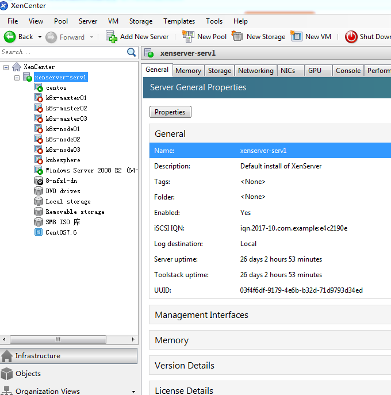The image size is (391, 395).
Task: Collapse the XenCenter root tree node
Action: click(6, 67)
